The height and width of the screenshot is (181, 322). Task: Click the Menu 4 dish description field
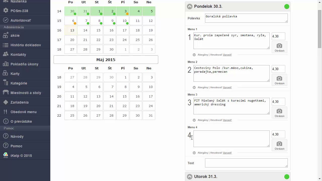click(x=231, y=139)
